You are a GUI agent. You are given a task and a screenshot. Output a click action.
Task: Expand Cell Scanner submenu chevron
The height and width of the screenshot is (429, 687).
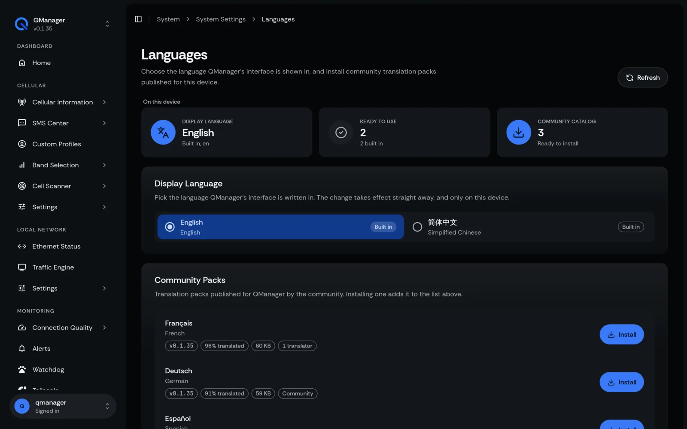(x=104, y=186)
